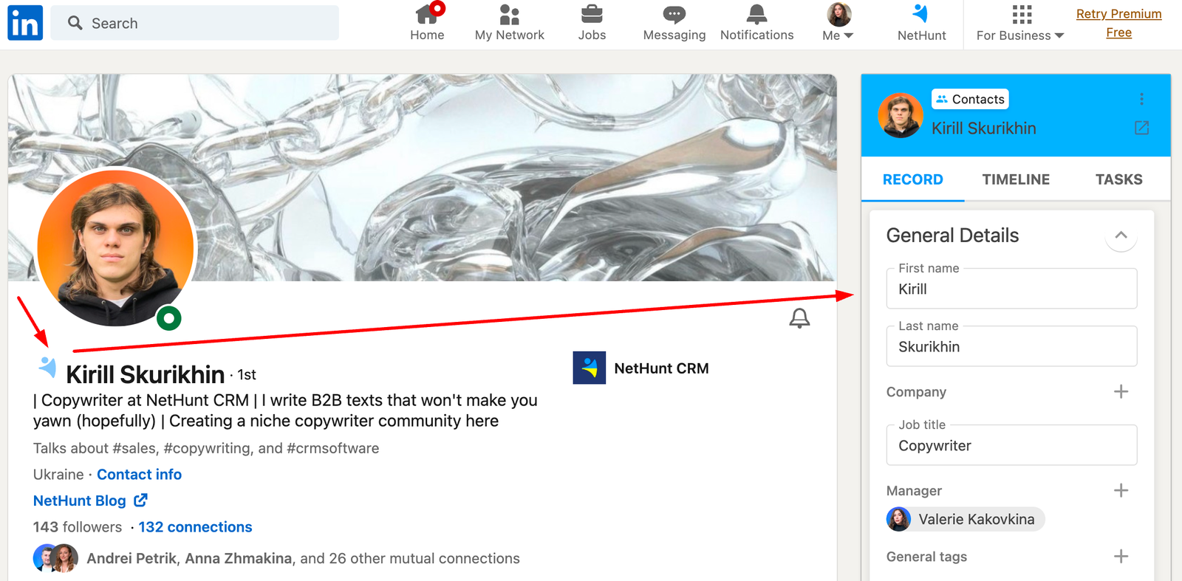Click the Contacts folder chip in NetHunt panel
Image resolution: width=1182 pixels, height=581 pixels.
point(970,99)
